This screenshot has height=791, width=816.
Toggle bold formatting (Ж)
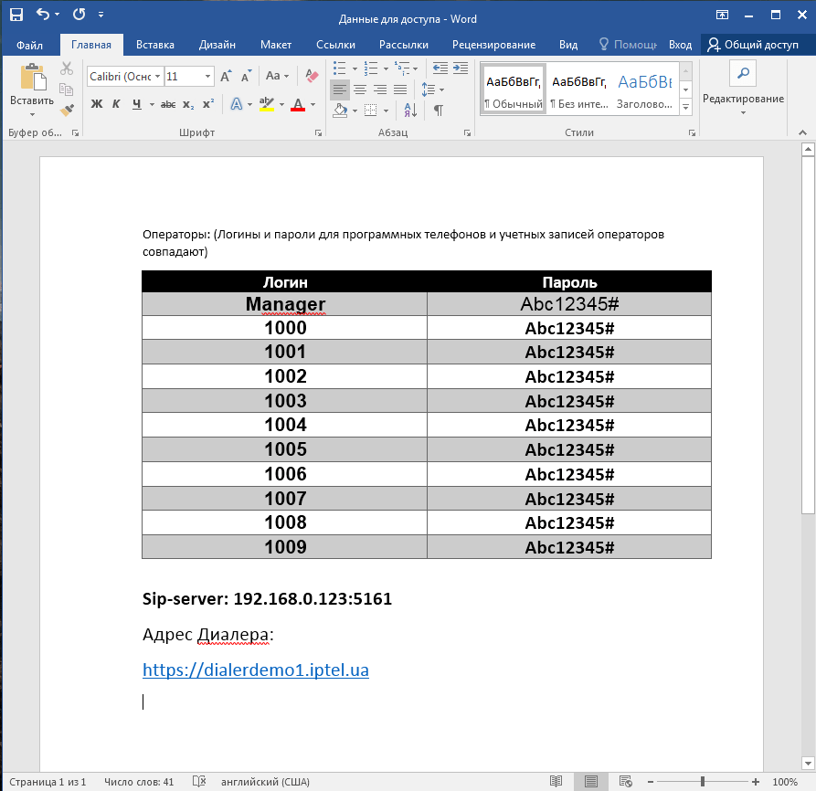pos(97,104)
